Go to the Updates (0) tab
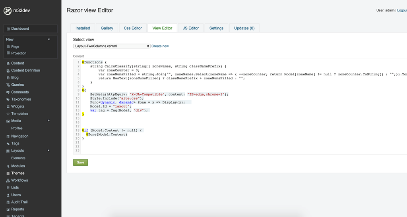This screenshot has width=407, height=217. coord(244,28)
